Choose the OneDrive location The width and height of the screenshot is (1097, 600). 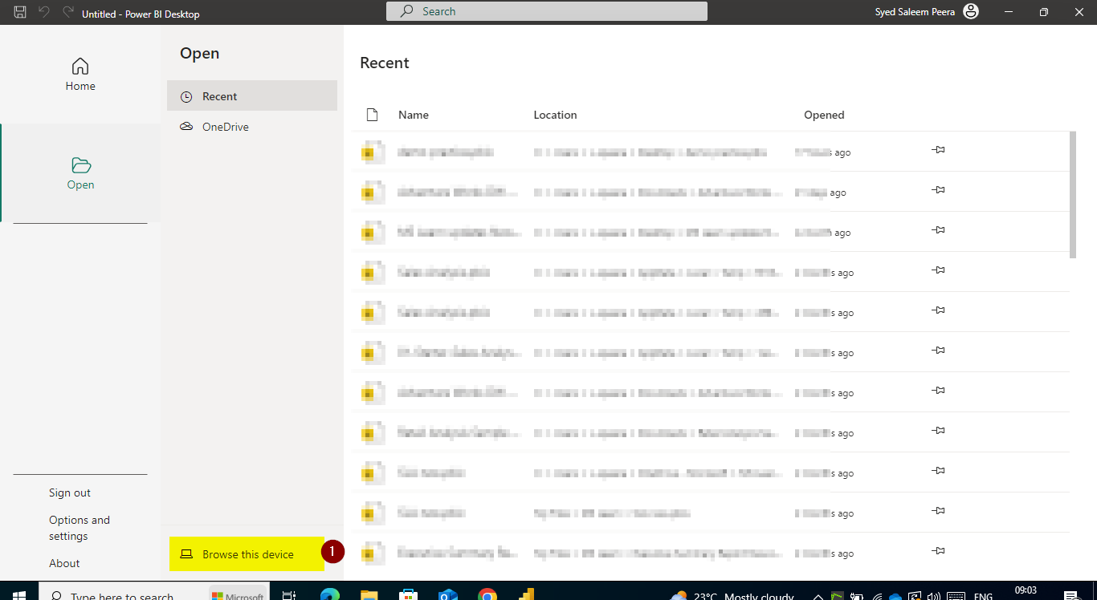[252, 127]
